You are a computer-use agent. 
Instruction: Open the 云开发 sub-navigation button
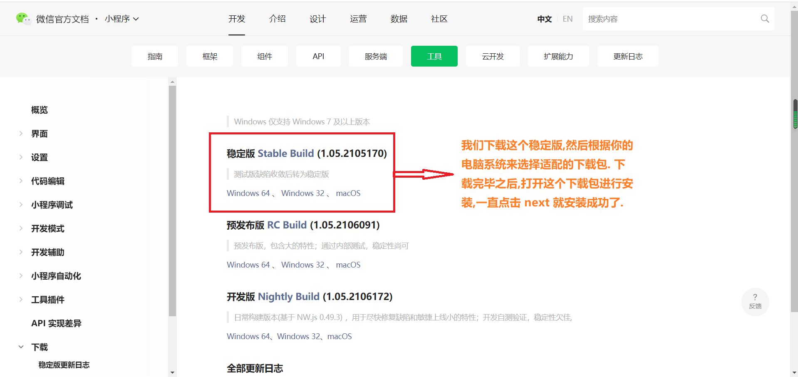click(x=493, y=56)
